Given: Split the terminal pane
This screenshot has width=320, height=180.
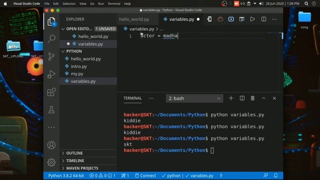Looking at the screenshot, I should [x=242, y=98].
